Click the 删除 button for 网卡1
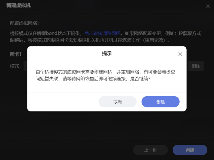The image size is (214, 160). pos(196,66)
